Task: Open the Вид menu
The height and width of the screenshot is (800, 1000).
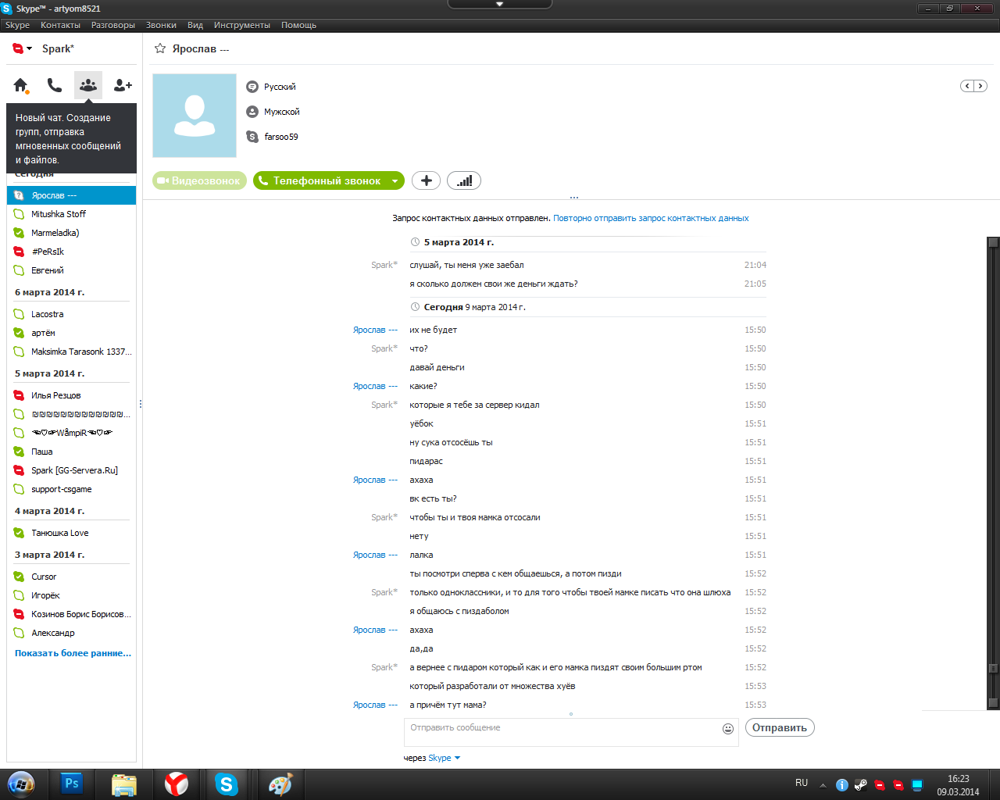Action: [195, 25]
